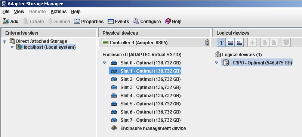Click the controller battery status icon
The image size is (302, 137).
pyautogui.click(x=207, y=42)
